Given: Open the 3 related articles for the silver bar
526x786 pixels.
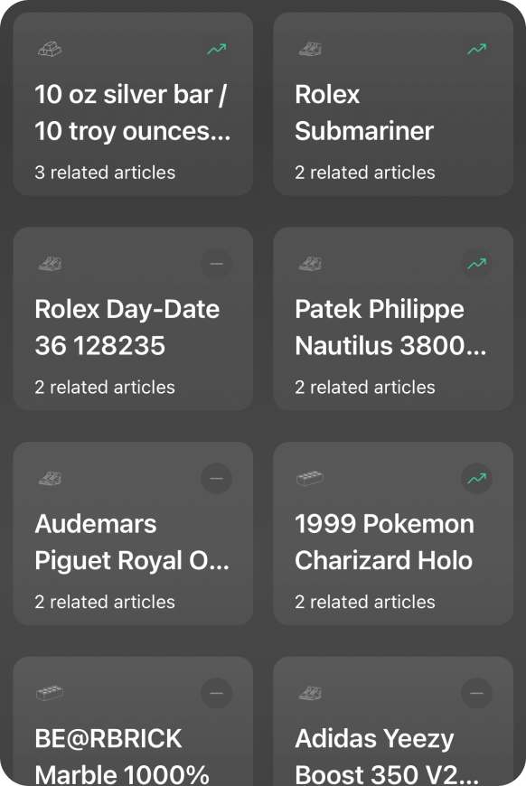Looking at the screenshot, I should pyautogui.click(x=104, y=173).
